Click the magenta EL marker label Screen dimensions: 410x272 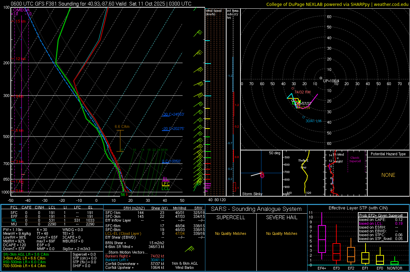[x=165, y=179]
